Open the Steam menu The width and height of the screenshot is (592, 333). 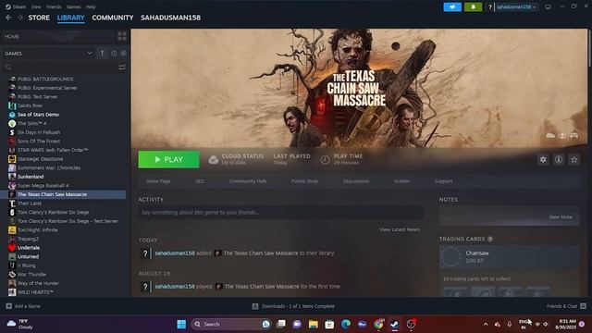[17, 6]
